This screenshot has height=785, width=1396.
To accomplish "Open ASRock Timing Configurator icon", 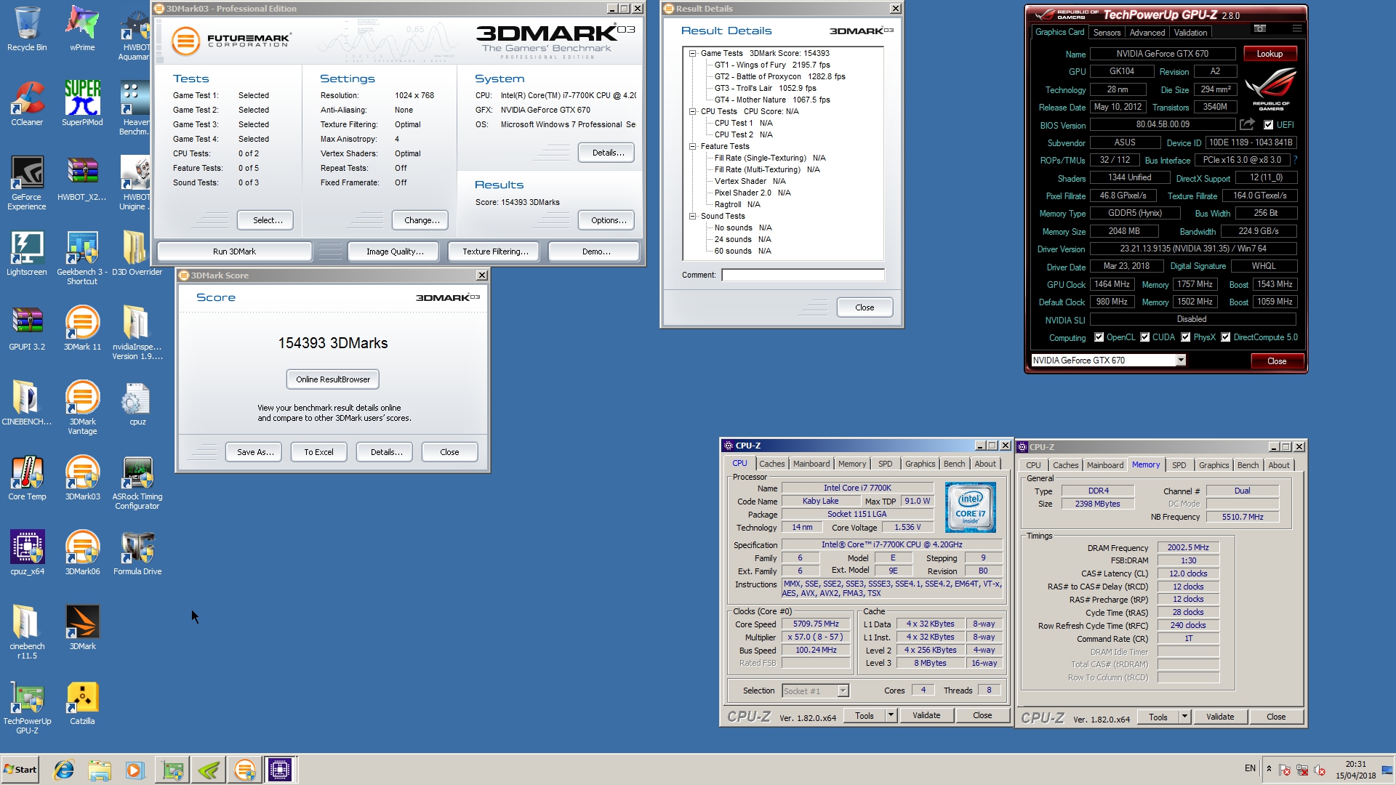I will (137, 483).
